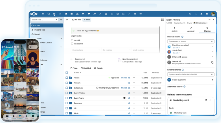Select the Event Flyers checkbox
This screenshot has width=221, height=123.
coord(67,98)
